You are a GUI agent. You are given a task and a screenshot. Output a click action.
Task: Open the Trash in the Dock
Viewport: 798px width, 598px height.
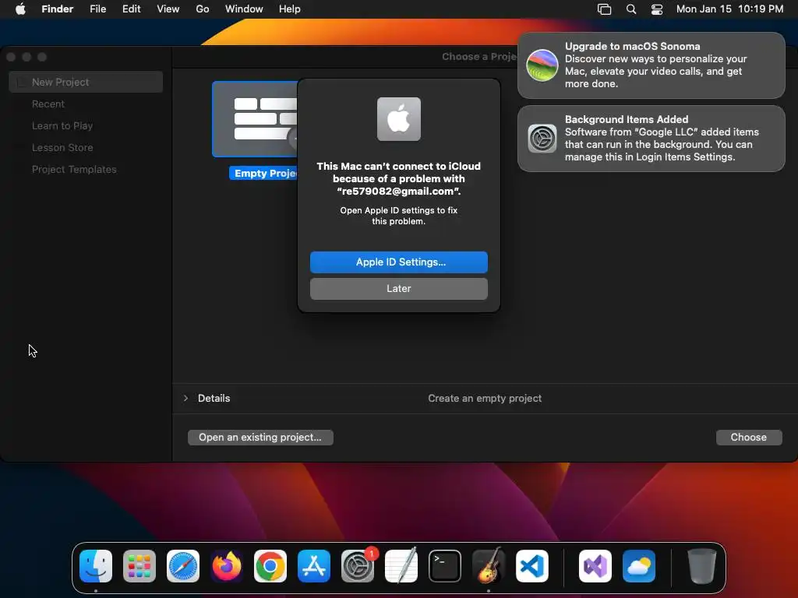click(x=702, y=566)
